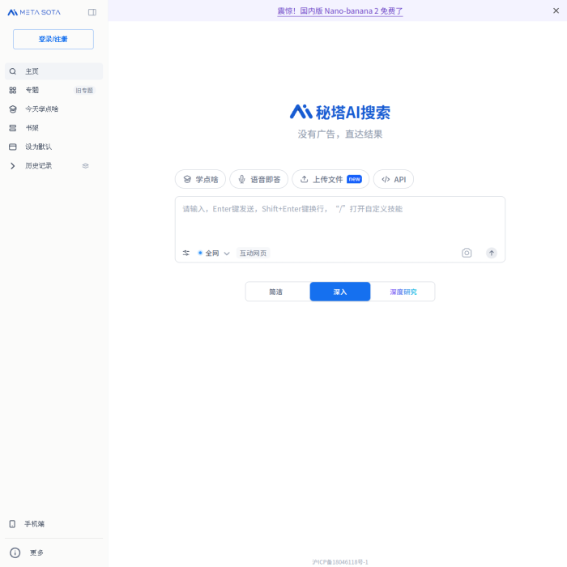Go to 主页 home in sidebar
This screenshot has height=567, width=567.
click(53, 71)
